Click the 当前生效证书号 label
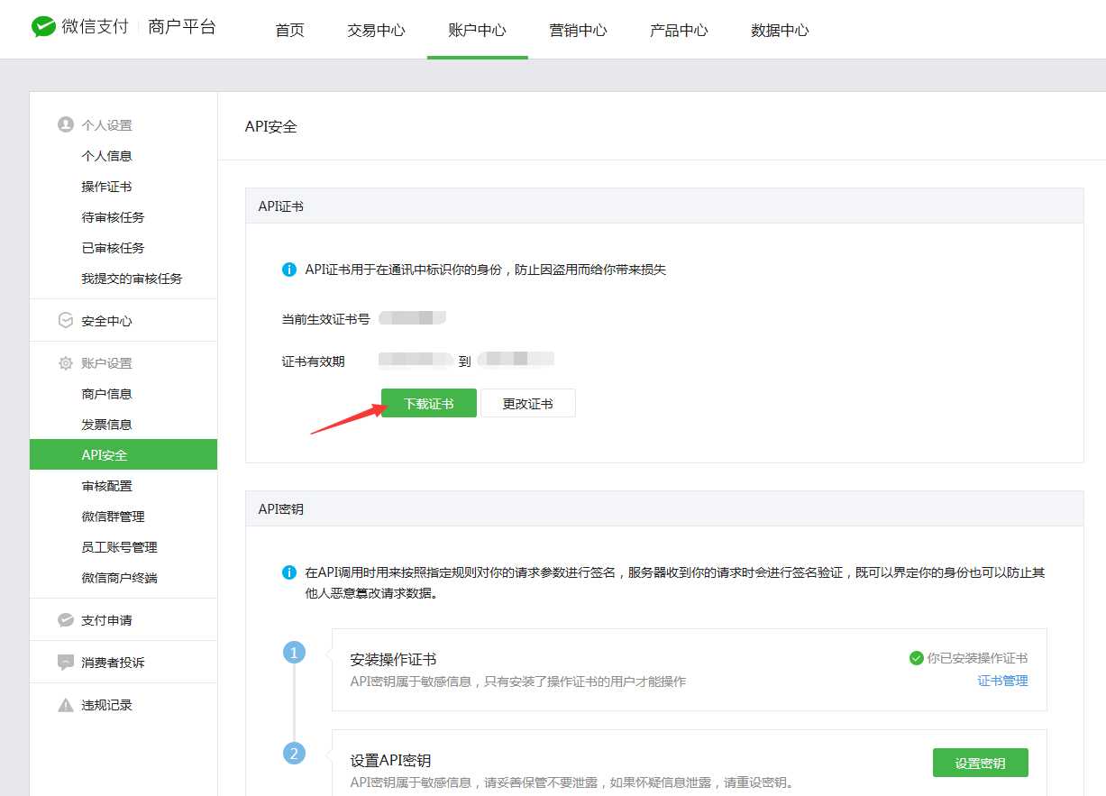 325,318
